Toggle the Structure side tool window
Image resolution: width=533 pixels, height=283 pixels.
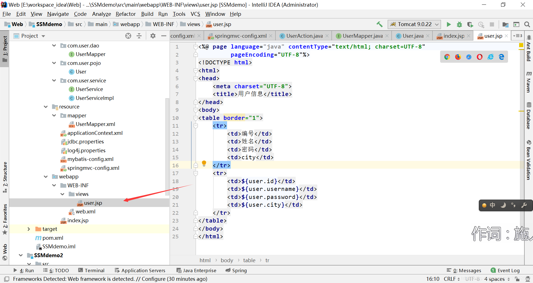[5, 177]
